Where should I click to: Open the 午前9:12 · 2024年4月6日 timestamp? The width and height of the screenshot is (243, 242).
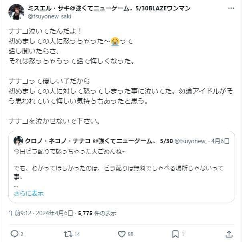[x=41, y=212]
